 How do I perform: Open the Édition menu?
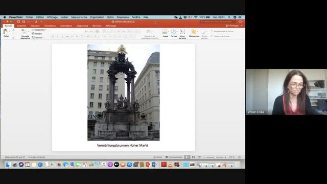[x=40, y=17]
